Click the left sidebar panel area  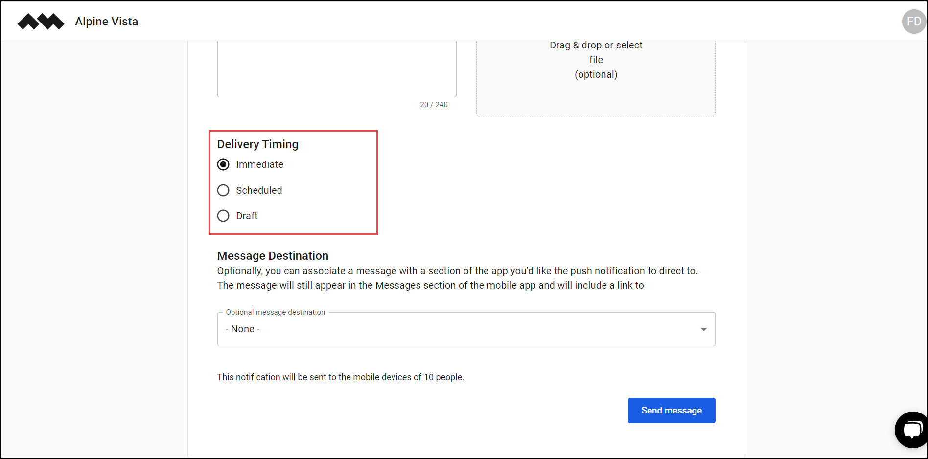click(93, 245)
